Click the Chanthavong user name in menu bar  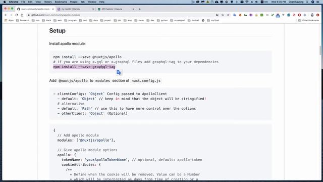296,2
